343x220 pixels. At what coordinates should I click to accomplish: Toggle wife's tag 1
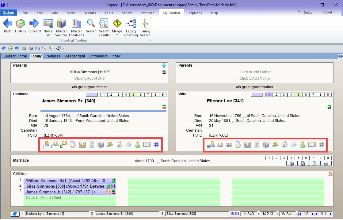(x=269, y=95)
